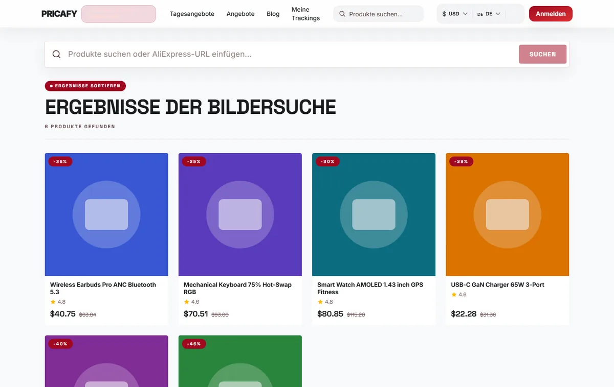Click the -29% discount badge
Image resolution: width=614 pixels, height=387 pixels.
[x=462, y=161]
